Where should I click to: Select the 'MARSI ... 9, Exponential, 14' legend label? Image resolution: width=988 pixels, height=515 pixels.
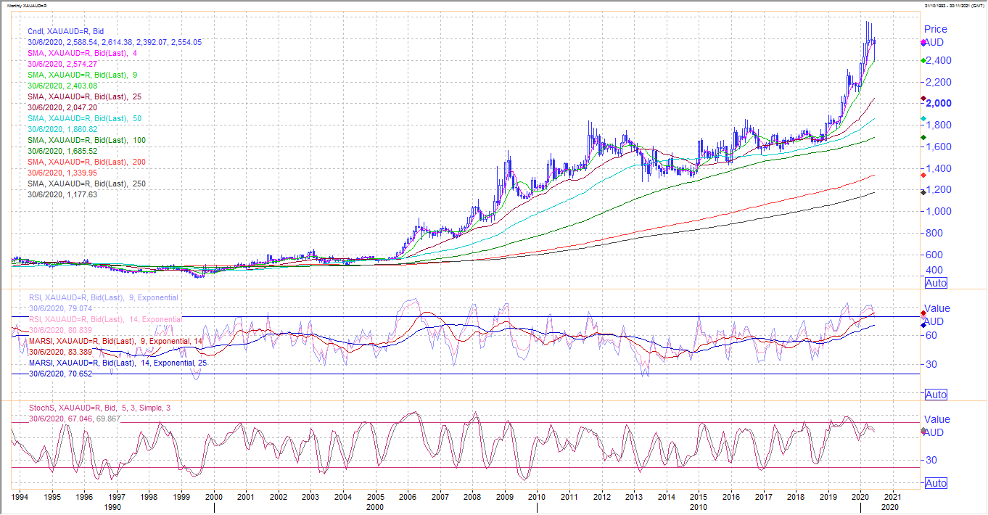115,341
